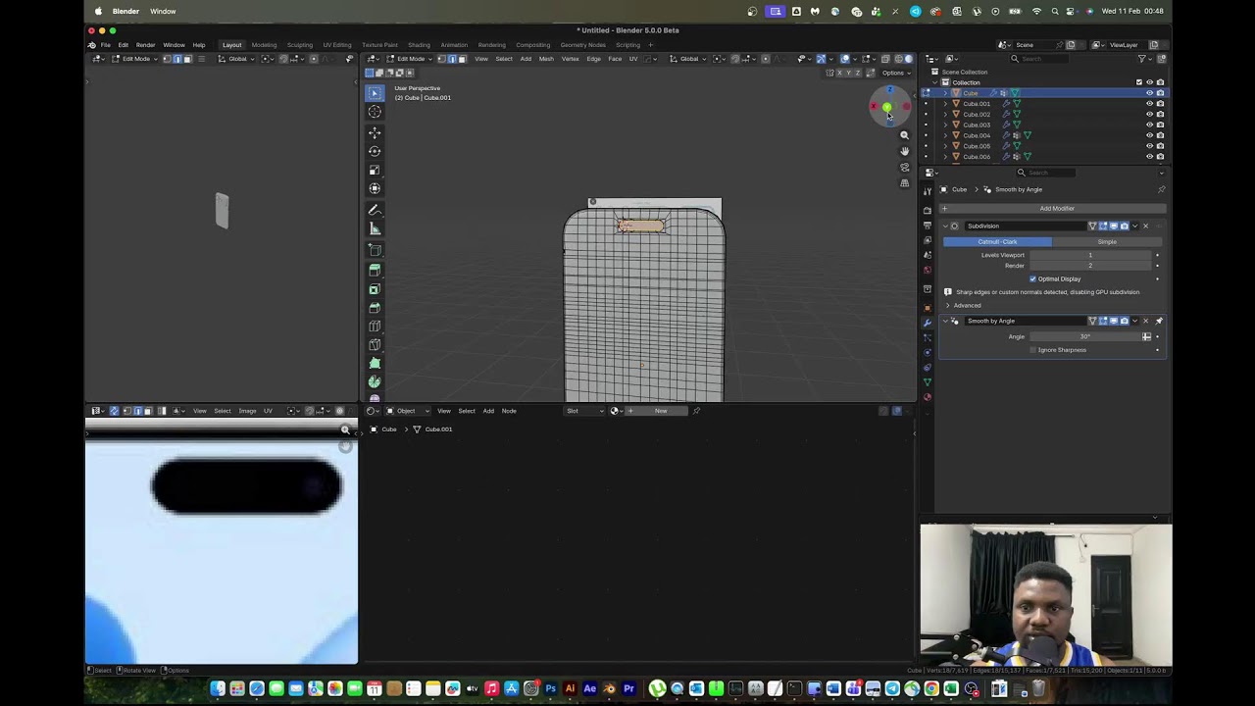1255x706 pixels.
Task: Expand the Advanced subdivision section
Action: point(947,305)
